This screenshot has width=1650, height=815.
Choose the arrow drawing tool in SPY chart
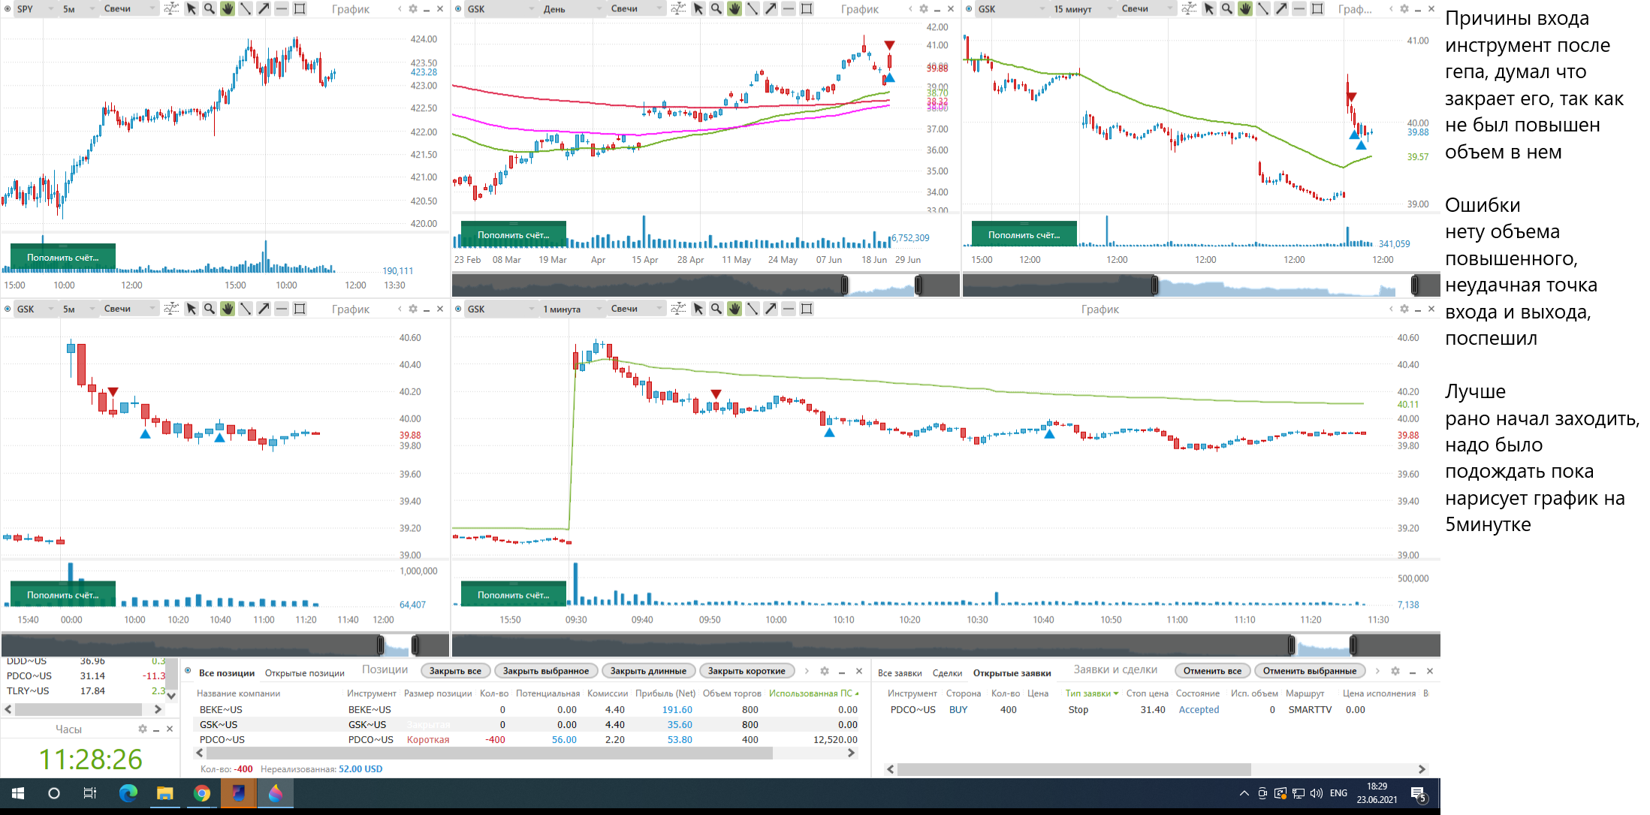pos(264,9)
